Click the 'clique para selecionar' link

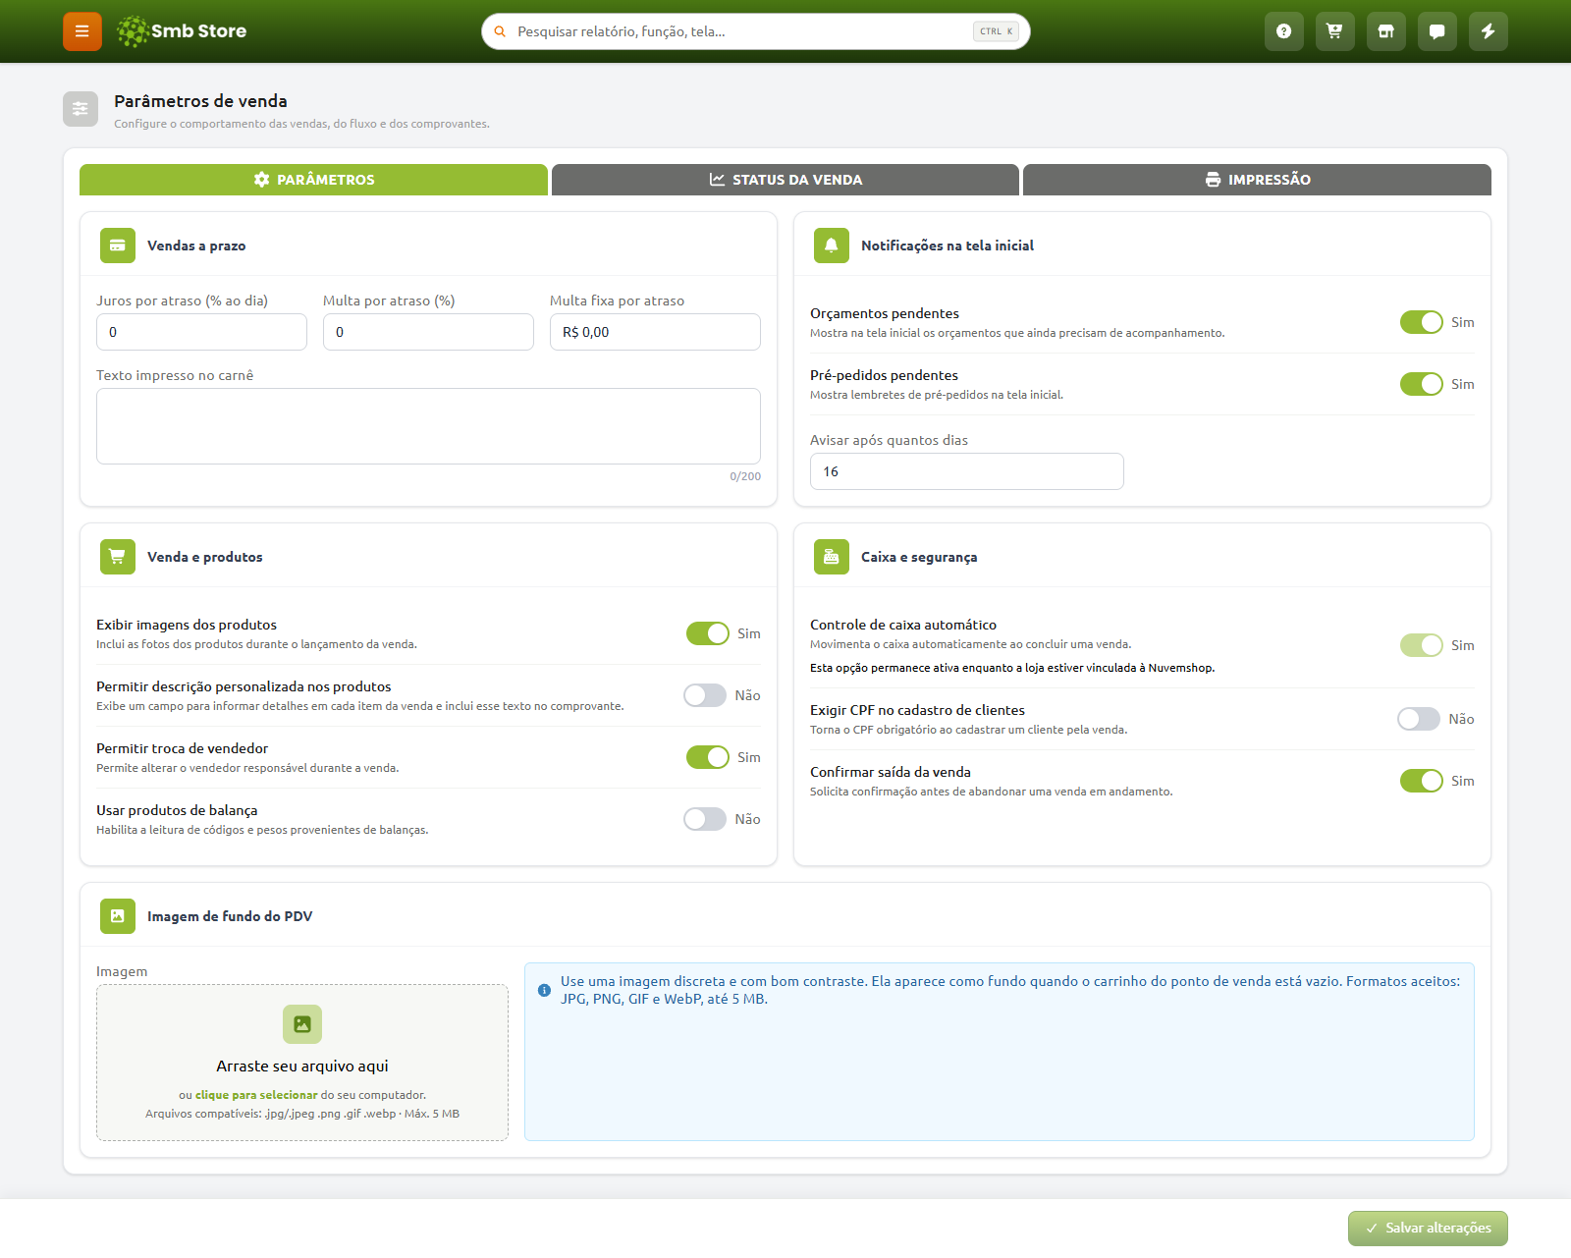click(256, 1095)
